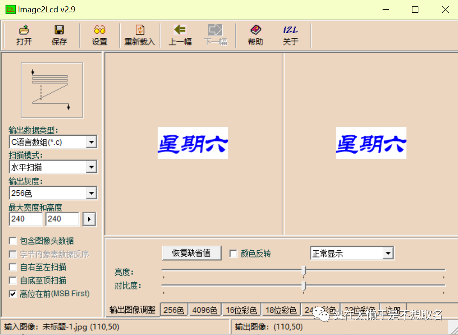Uncheck 高位在前 (MSB First) option
Screen dimensions: 458x335
13,294
